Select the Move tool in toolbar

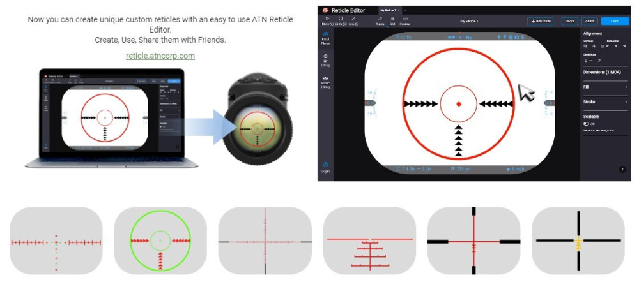pyautogui.click(x=326, y=20)
